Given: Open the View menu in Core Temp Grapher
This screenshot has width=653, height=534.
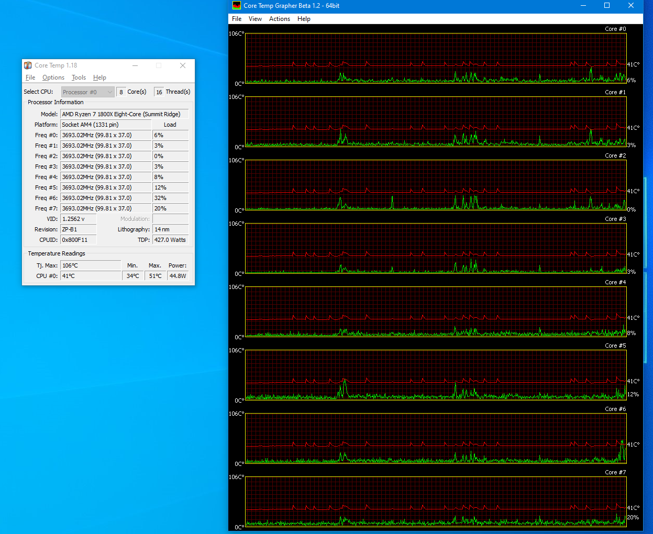Looking at the screenshot, I should click(255, 19).
